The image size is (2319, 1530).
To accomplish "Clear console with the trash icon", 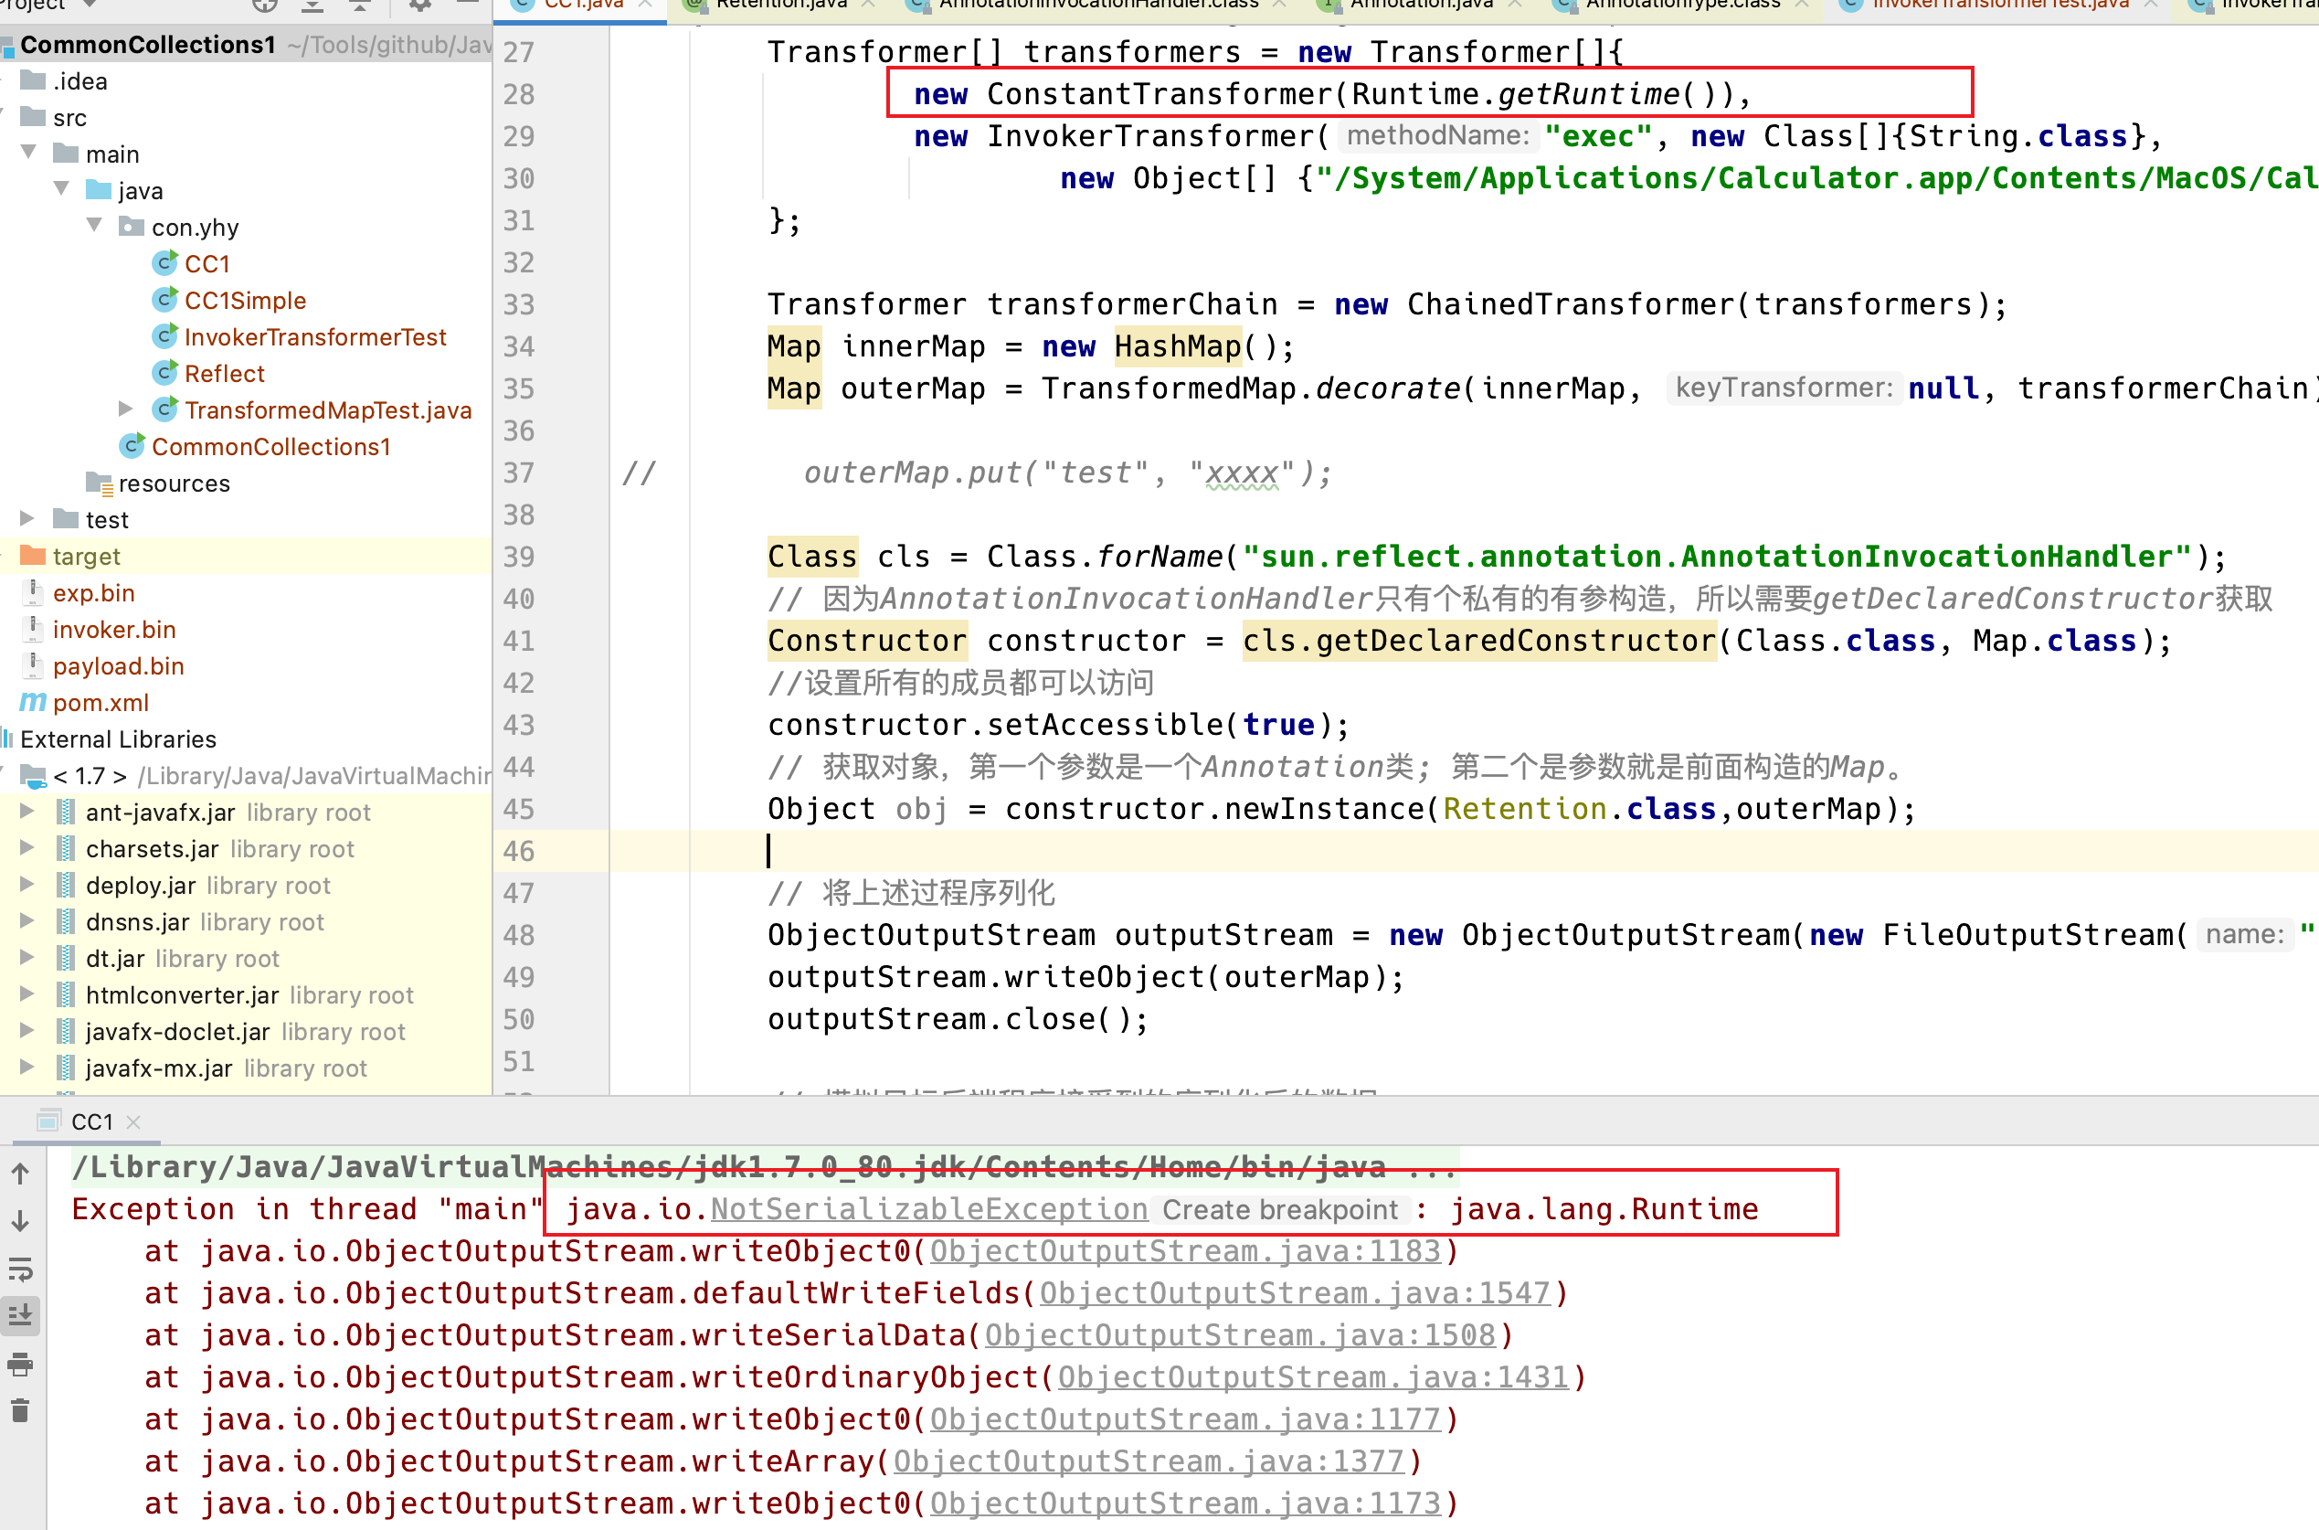I will [20, 1411].
